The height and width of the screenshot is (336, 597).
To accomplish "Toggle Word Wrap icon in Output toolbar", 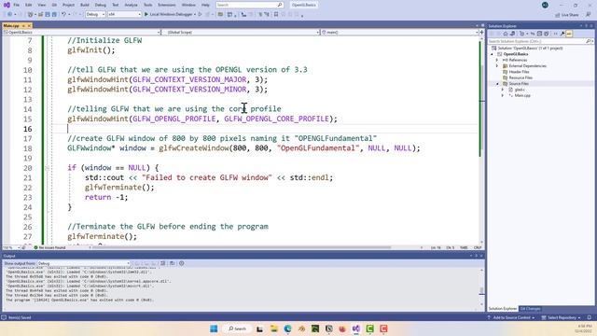I will tap(172, 263).
